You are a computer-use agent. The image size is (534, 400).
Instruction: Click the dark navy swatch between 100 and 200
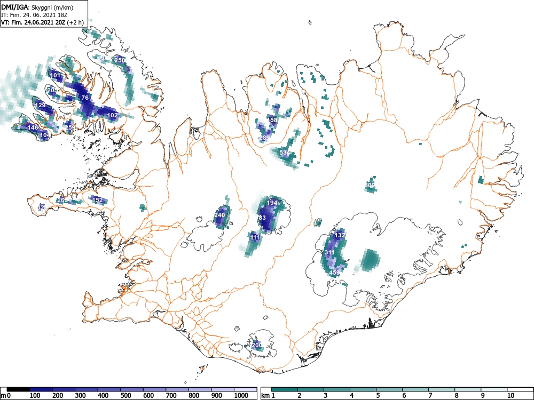click(41, 389)
